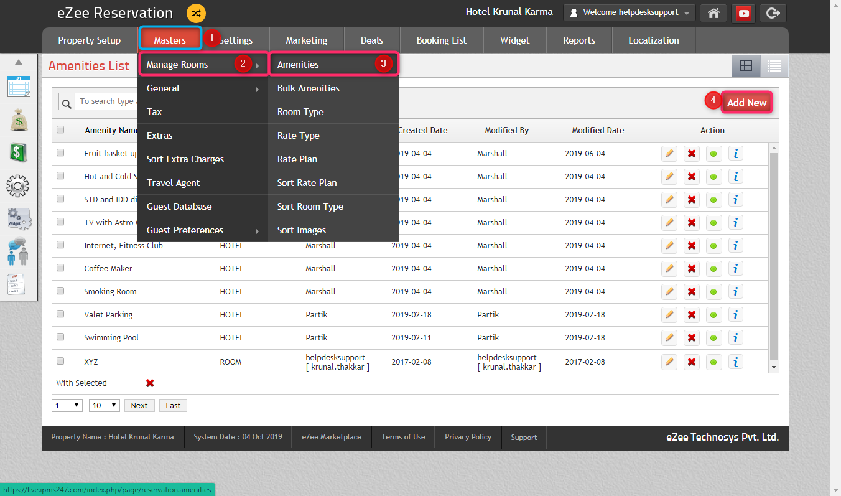Toggle status dot for TV with Astro row
The height and width of the screenshot is (496, 841).
713,223
